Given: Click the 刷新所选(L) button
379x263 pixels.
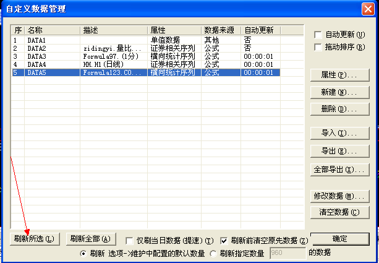Looking at the screenshot, I should pyautogui.click(x=35, y=239).
